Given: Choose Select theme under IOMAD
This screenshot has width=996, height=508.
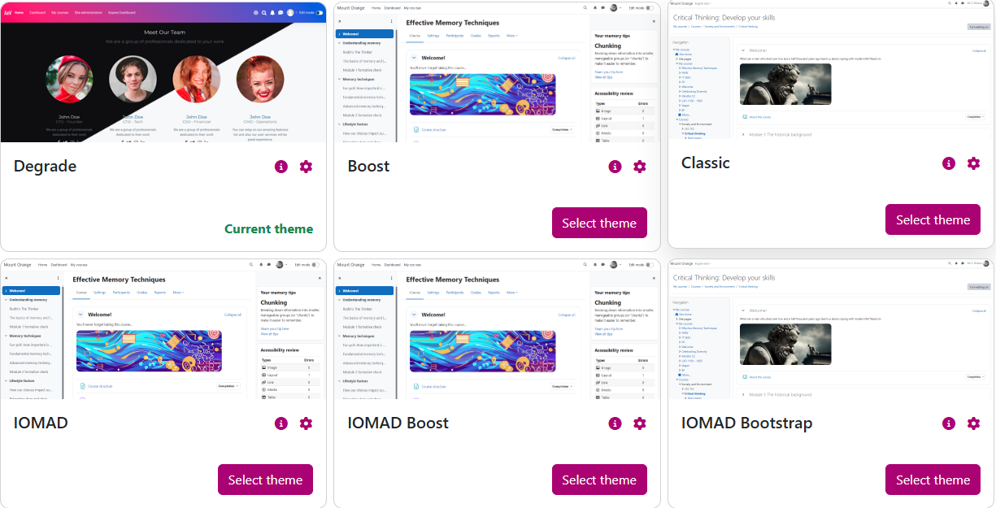Looking at the screenshot, I should [265, 480].
